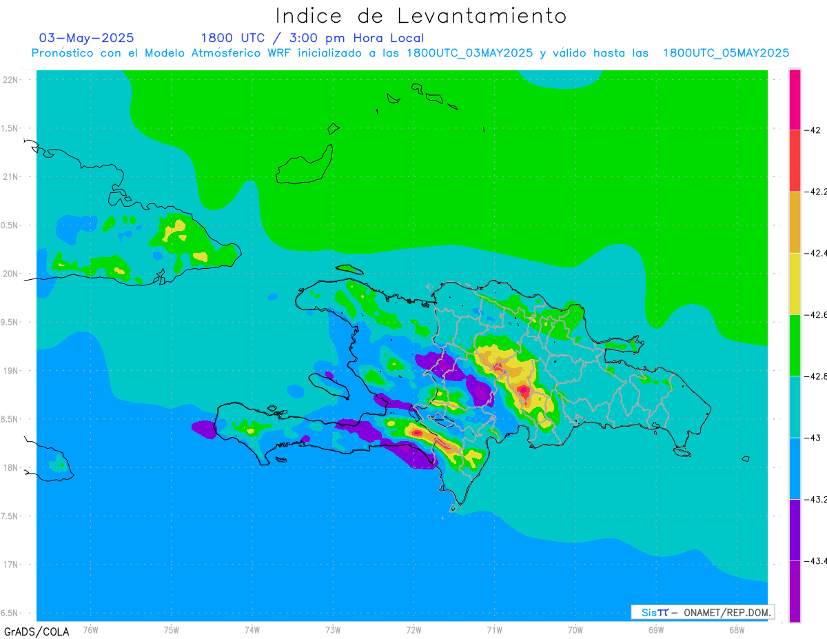Screen dimensions: 827x639
Task: Click the "17N" latitude label
Action: (10, 565)
